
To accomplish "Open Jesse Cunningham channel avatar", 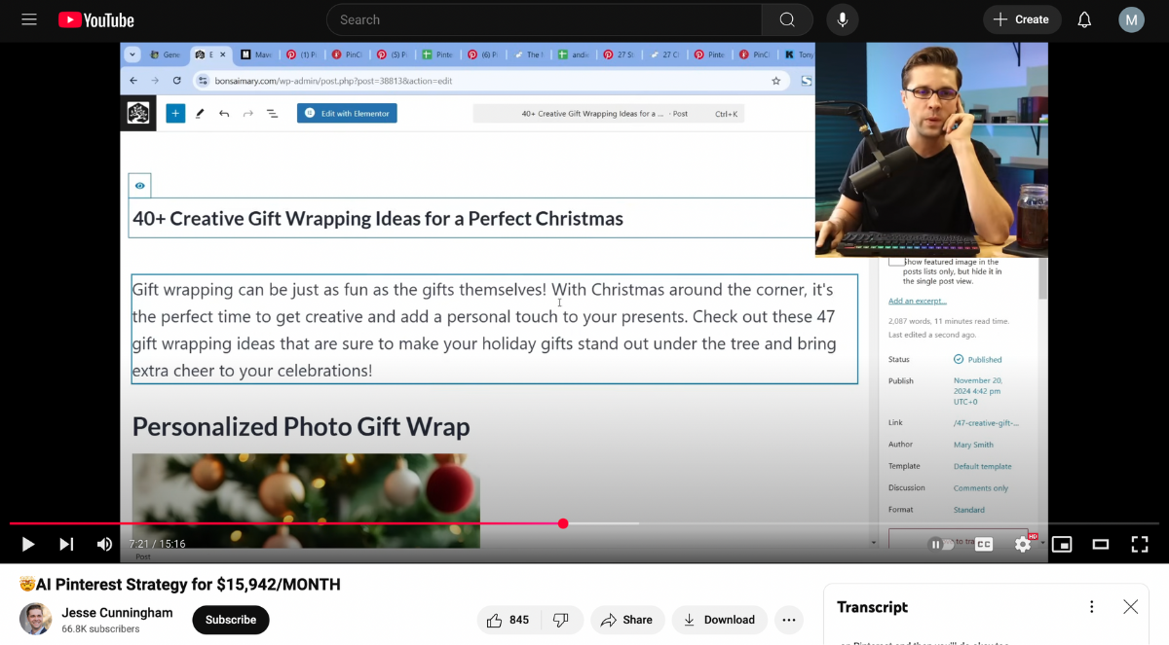I will (36, 619).
